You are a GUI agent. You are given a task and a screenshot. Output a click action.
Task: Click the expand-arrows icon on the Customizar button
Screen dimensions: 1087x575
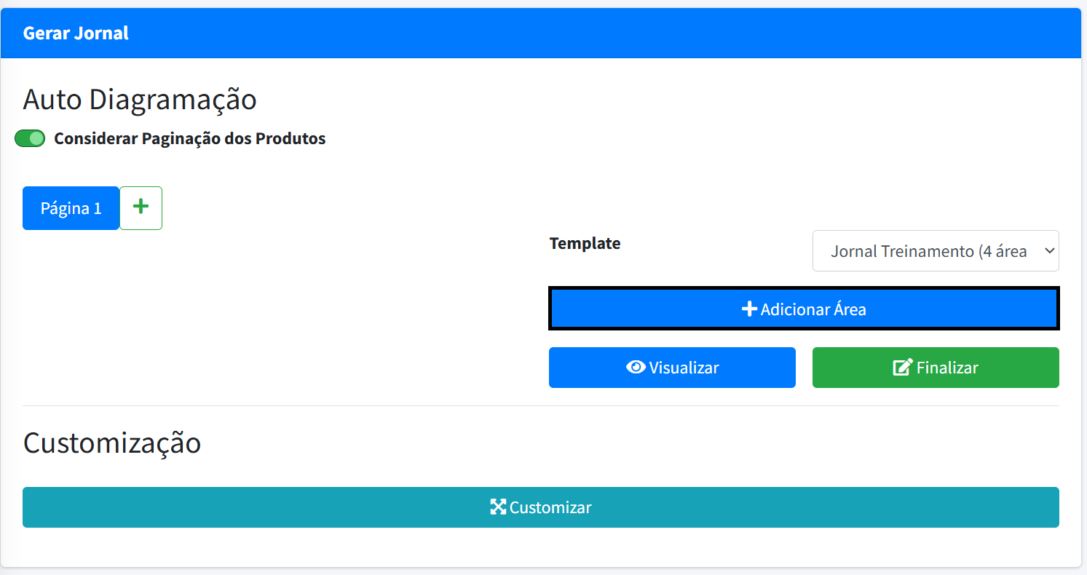498,507
